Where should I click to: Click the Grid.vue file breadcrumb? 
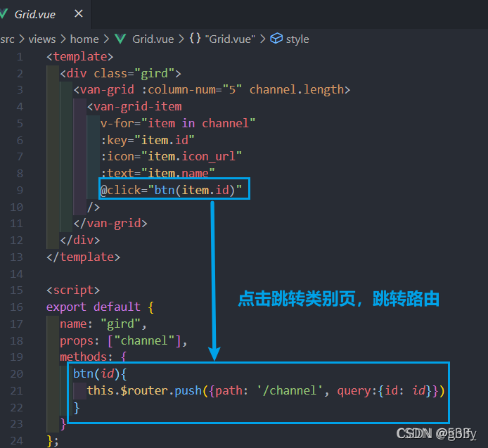(x=153, y=39)
